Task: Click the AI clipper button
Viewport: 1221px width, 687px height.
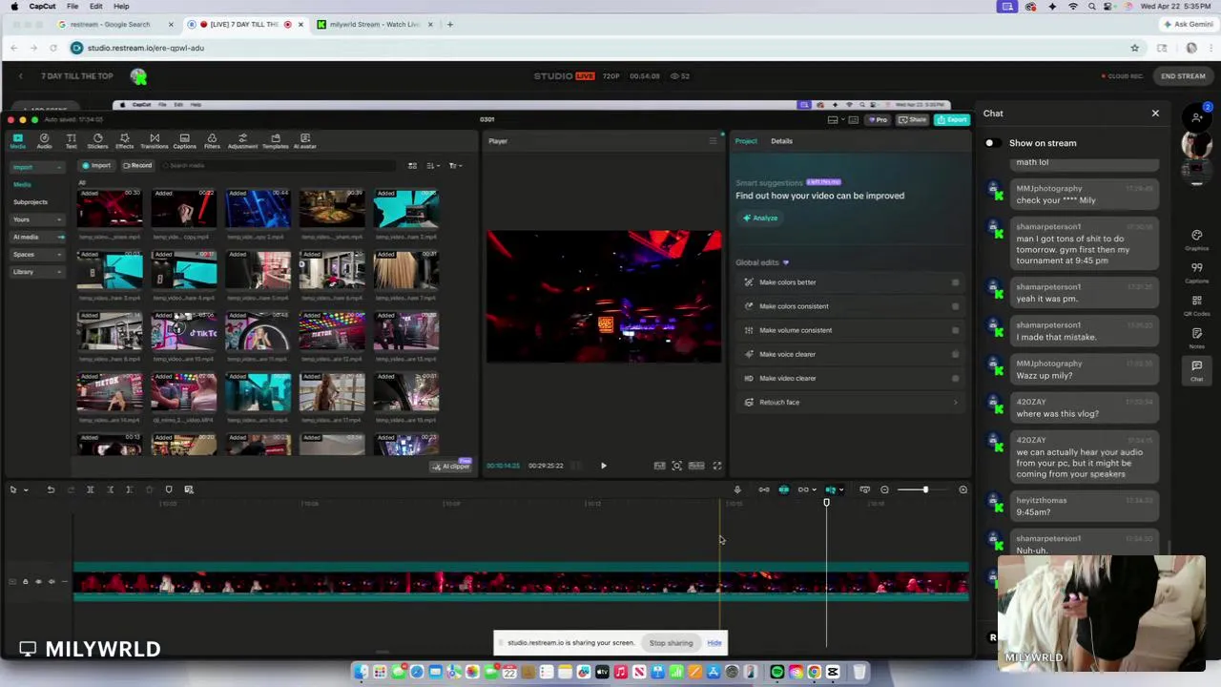Action: (x=451, y=466)
